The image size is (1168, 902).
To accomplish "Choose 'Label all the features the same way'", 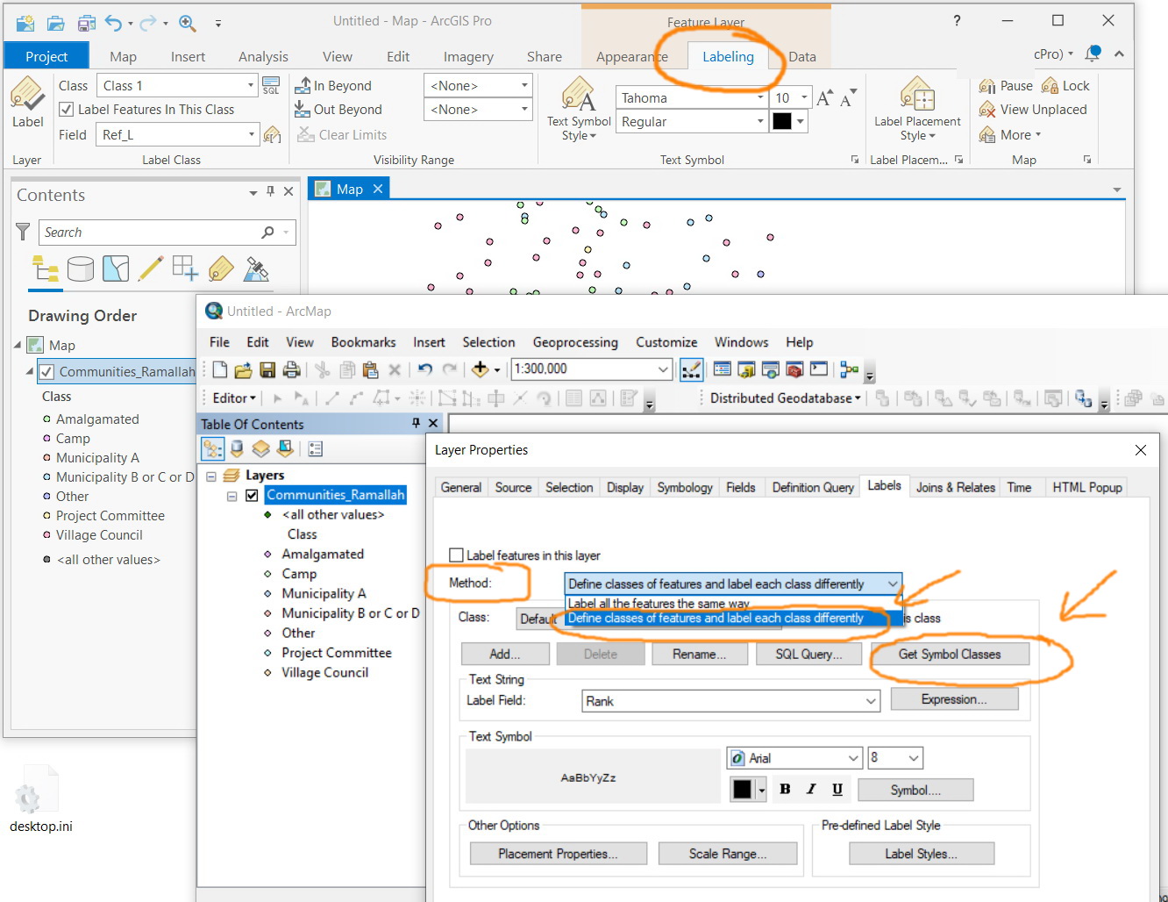I will pos(659,604).
